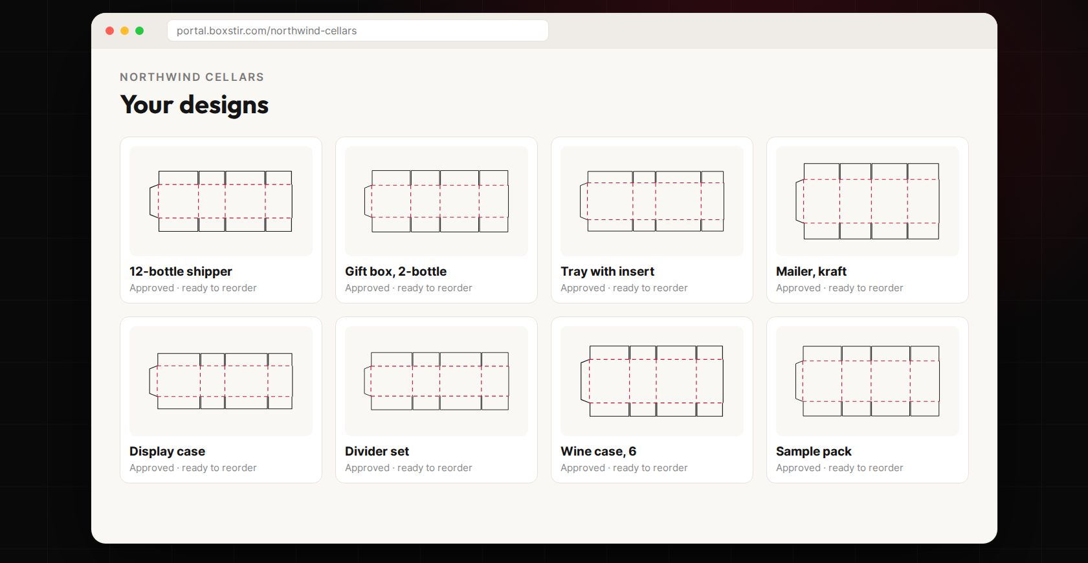Click the 'NORTHWIND CELLARS' label
Viewport: 1088px width, 563px height.
click(192, 77)
